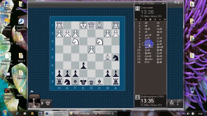Step forward one move in move navigator
Viewport: 207px width, 116px height.
160,19
